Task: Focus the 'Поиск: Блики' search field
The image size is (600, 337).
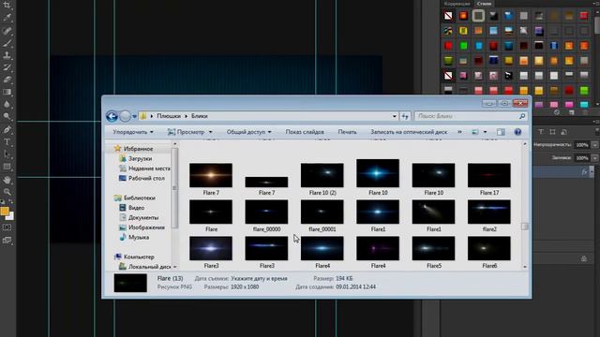Action: click(471, 116)
